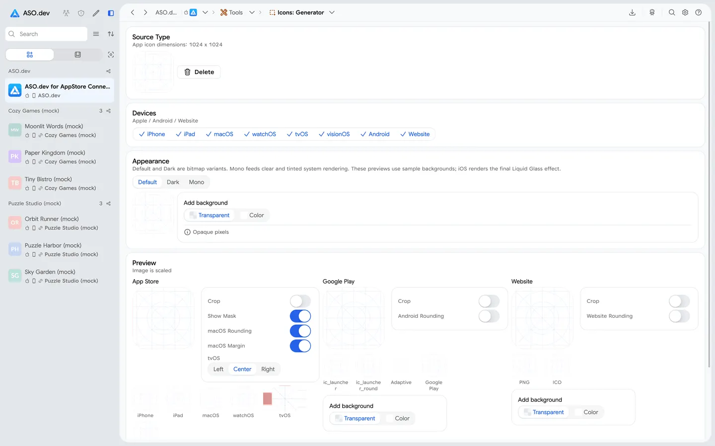The image size is (715, 446).
Task: Select Left tvOS alignment
Action: (x=218, y=369)
